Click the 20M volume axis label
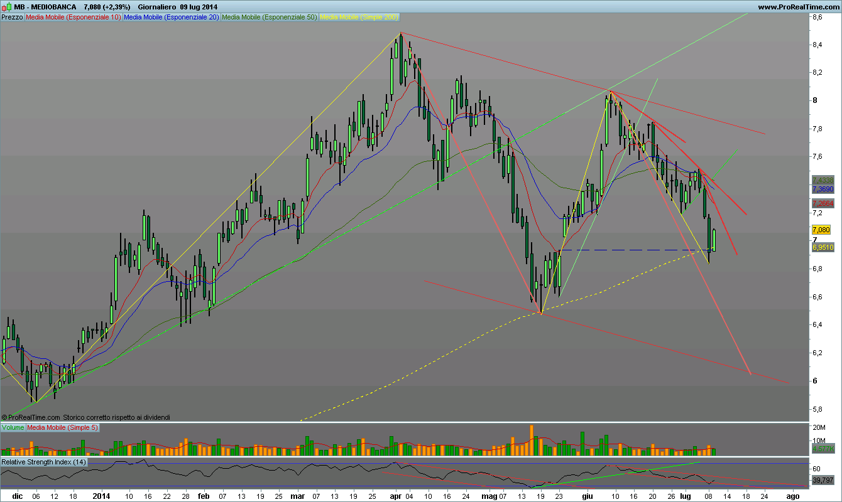 coord(819,428)
